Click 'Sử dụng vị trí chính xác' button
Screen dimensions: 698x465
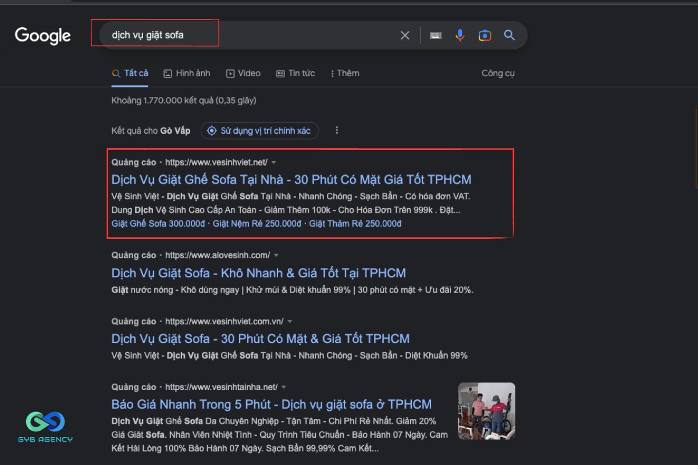coord(259,131)
